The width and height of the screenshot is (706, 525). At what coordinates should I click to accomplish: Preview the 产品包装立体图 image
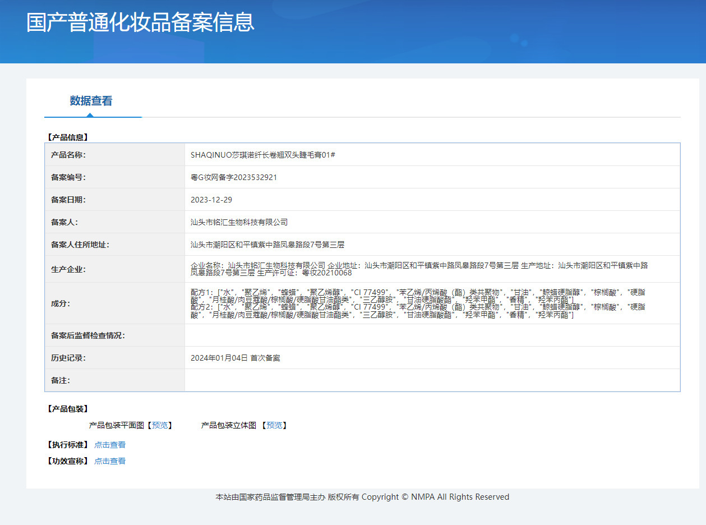click(x=274, y=425)
